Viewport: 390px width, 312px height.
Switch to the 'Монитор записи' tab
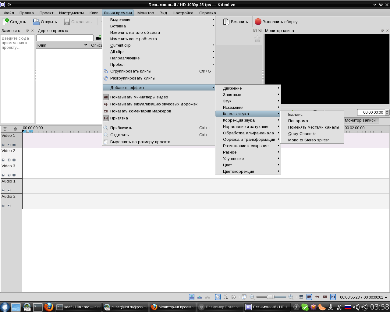360,120
